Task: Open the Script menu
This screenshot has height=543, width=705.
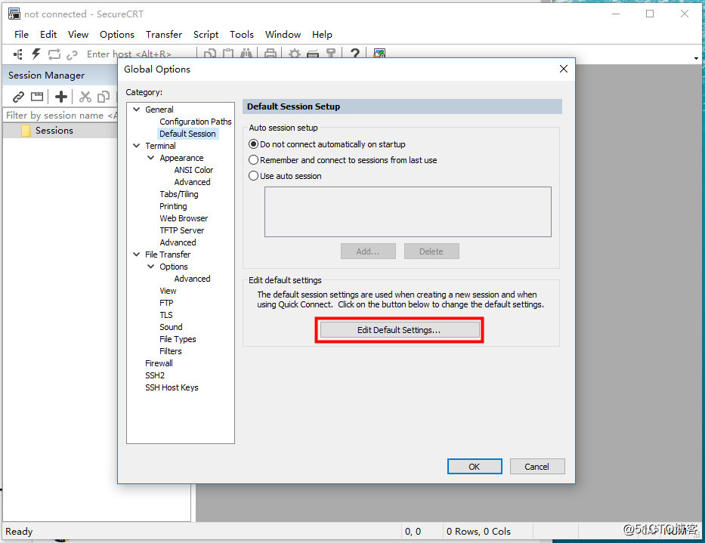Action: (206, 35)
